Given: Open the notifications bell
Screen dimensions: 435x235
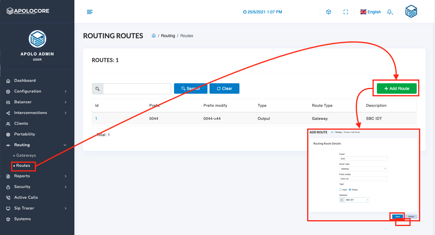Looking at the screenshot, I should point(389,12).
